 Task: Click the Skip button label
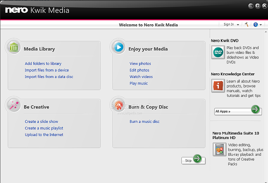(x=188, y=161)
